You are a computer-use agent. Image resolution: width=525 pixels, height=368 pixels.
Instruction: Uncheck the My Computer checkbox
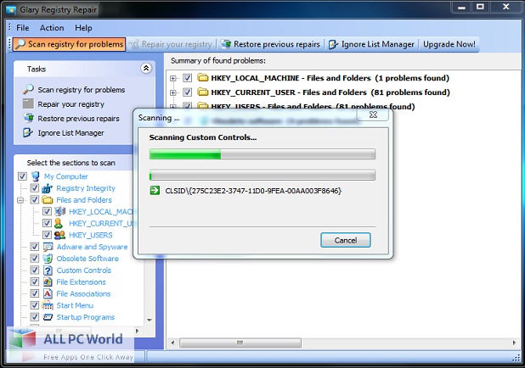(22, 176)
